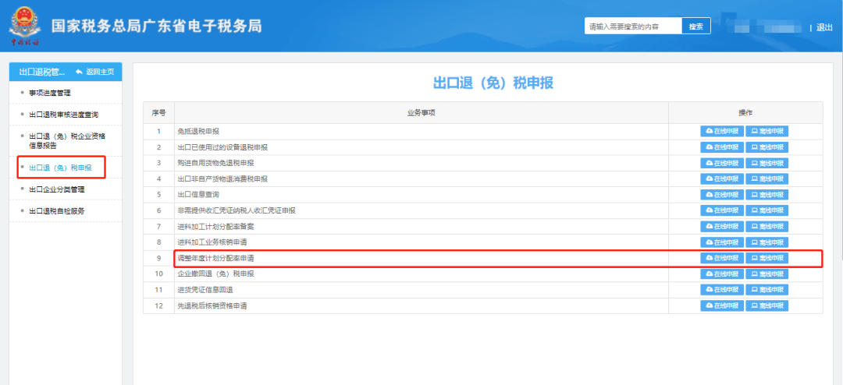The height and width of the screenshot is (385, 843).
Task: Click the 出口退税管... sidebar header title
Action: [42, 72]
